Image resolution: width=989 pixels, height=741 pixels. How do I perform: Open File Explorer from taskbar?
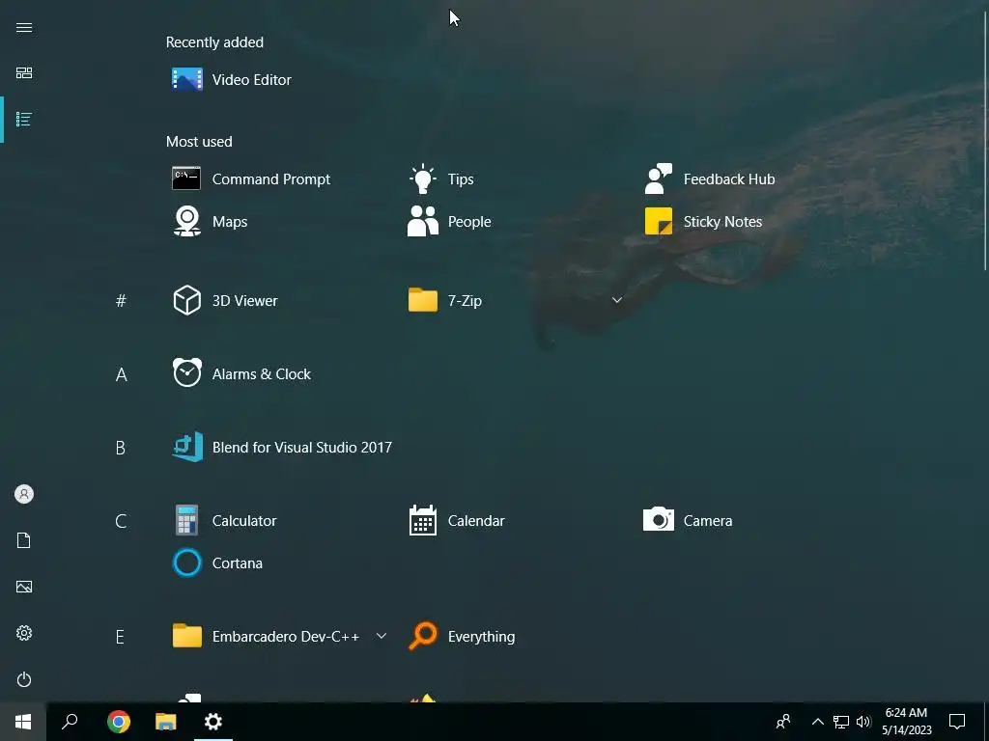(166, 722)
